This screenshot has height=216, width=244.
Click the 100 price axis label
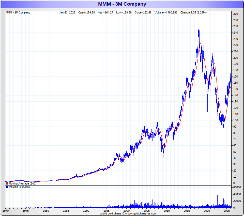pos(236,120)
